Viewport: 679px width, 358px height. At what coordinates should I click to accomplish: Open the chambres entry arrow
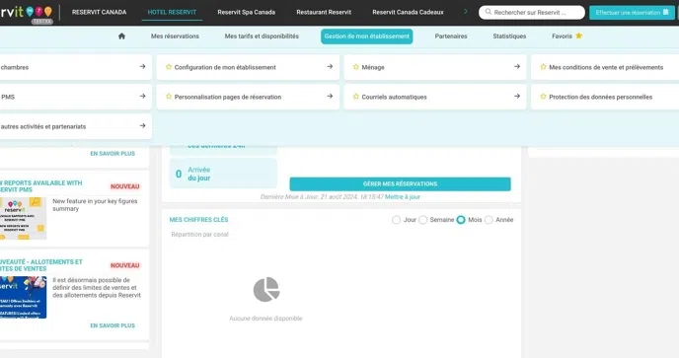pos(142,67)
